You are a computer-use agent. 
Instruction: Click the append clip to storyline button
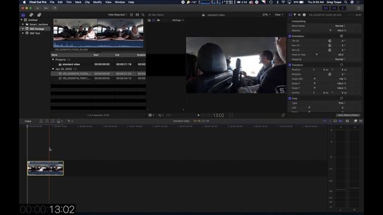click(53, 121)
